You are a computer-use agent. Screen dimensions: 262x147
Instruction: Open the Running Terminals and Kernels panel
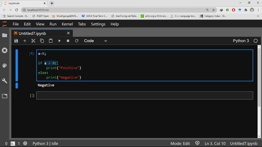click(x=5, y=50)
